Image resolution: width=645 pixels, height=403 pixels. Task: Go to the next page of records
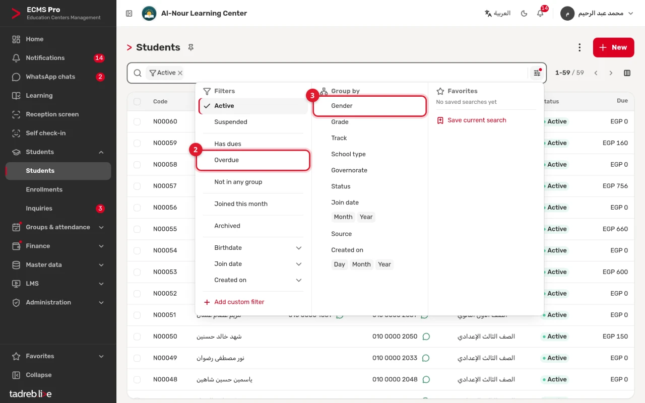[x=611, y=73]
